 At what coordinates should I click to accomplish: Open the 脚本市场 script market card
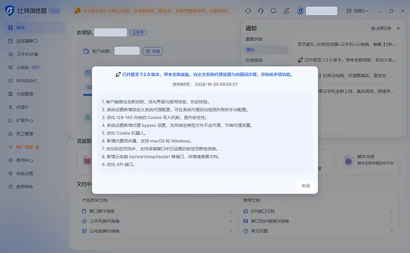click(368, 163)
